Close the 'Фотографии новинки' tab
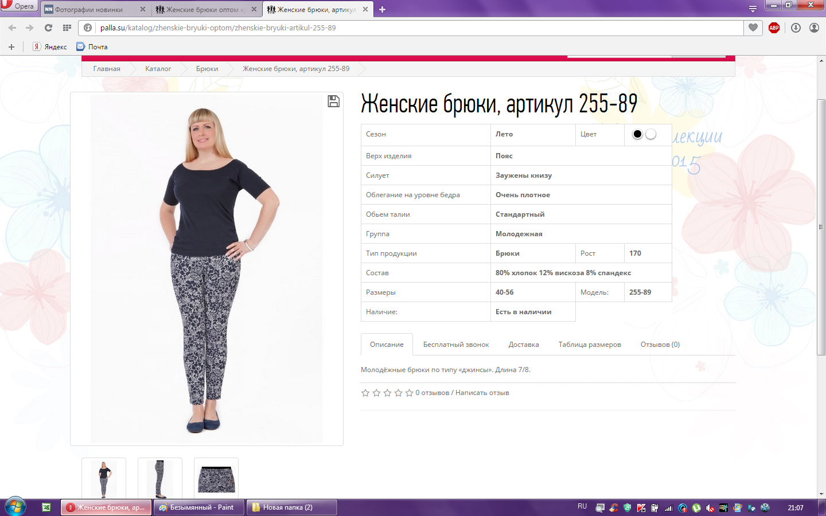826x516 pixels. (x=143, y=9)
